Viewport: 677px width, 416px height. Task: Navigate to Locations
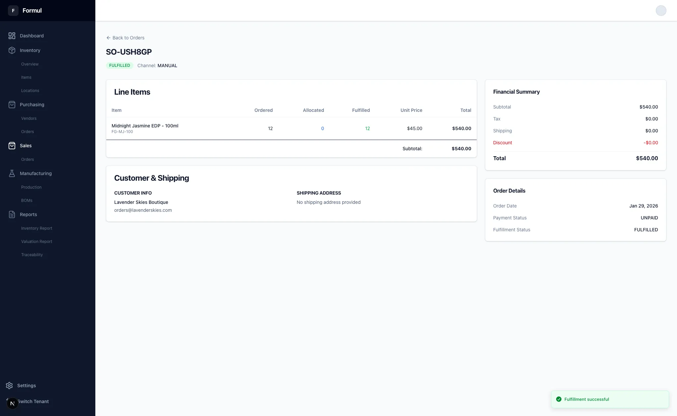[30, 91]
